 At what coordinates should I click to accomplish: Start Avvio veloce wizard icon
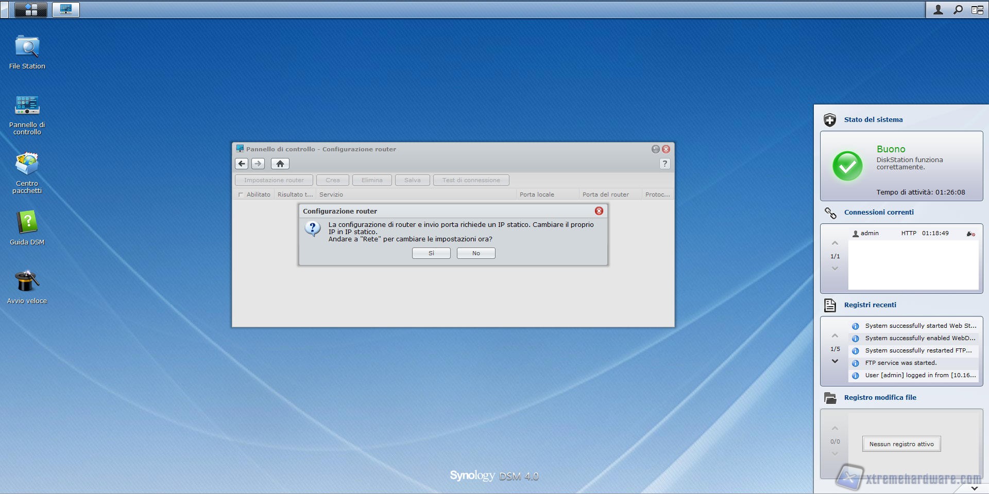(x=27, y=282)
